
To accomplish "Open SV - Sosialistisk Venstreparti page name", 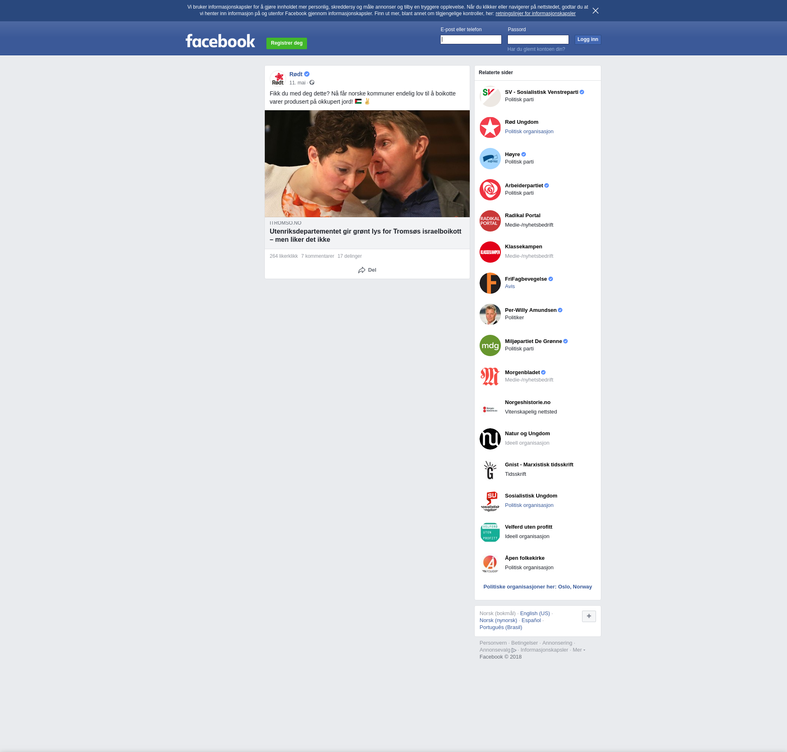I will point(541,92).
